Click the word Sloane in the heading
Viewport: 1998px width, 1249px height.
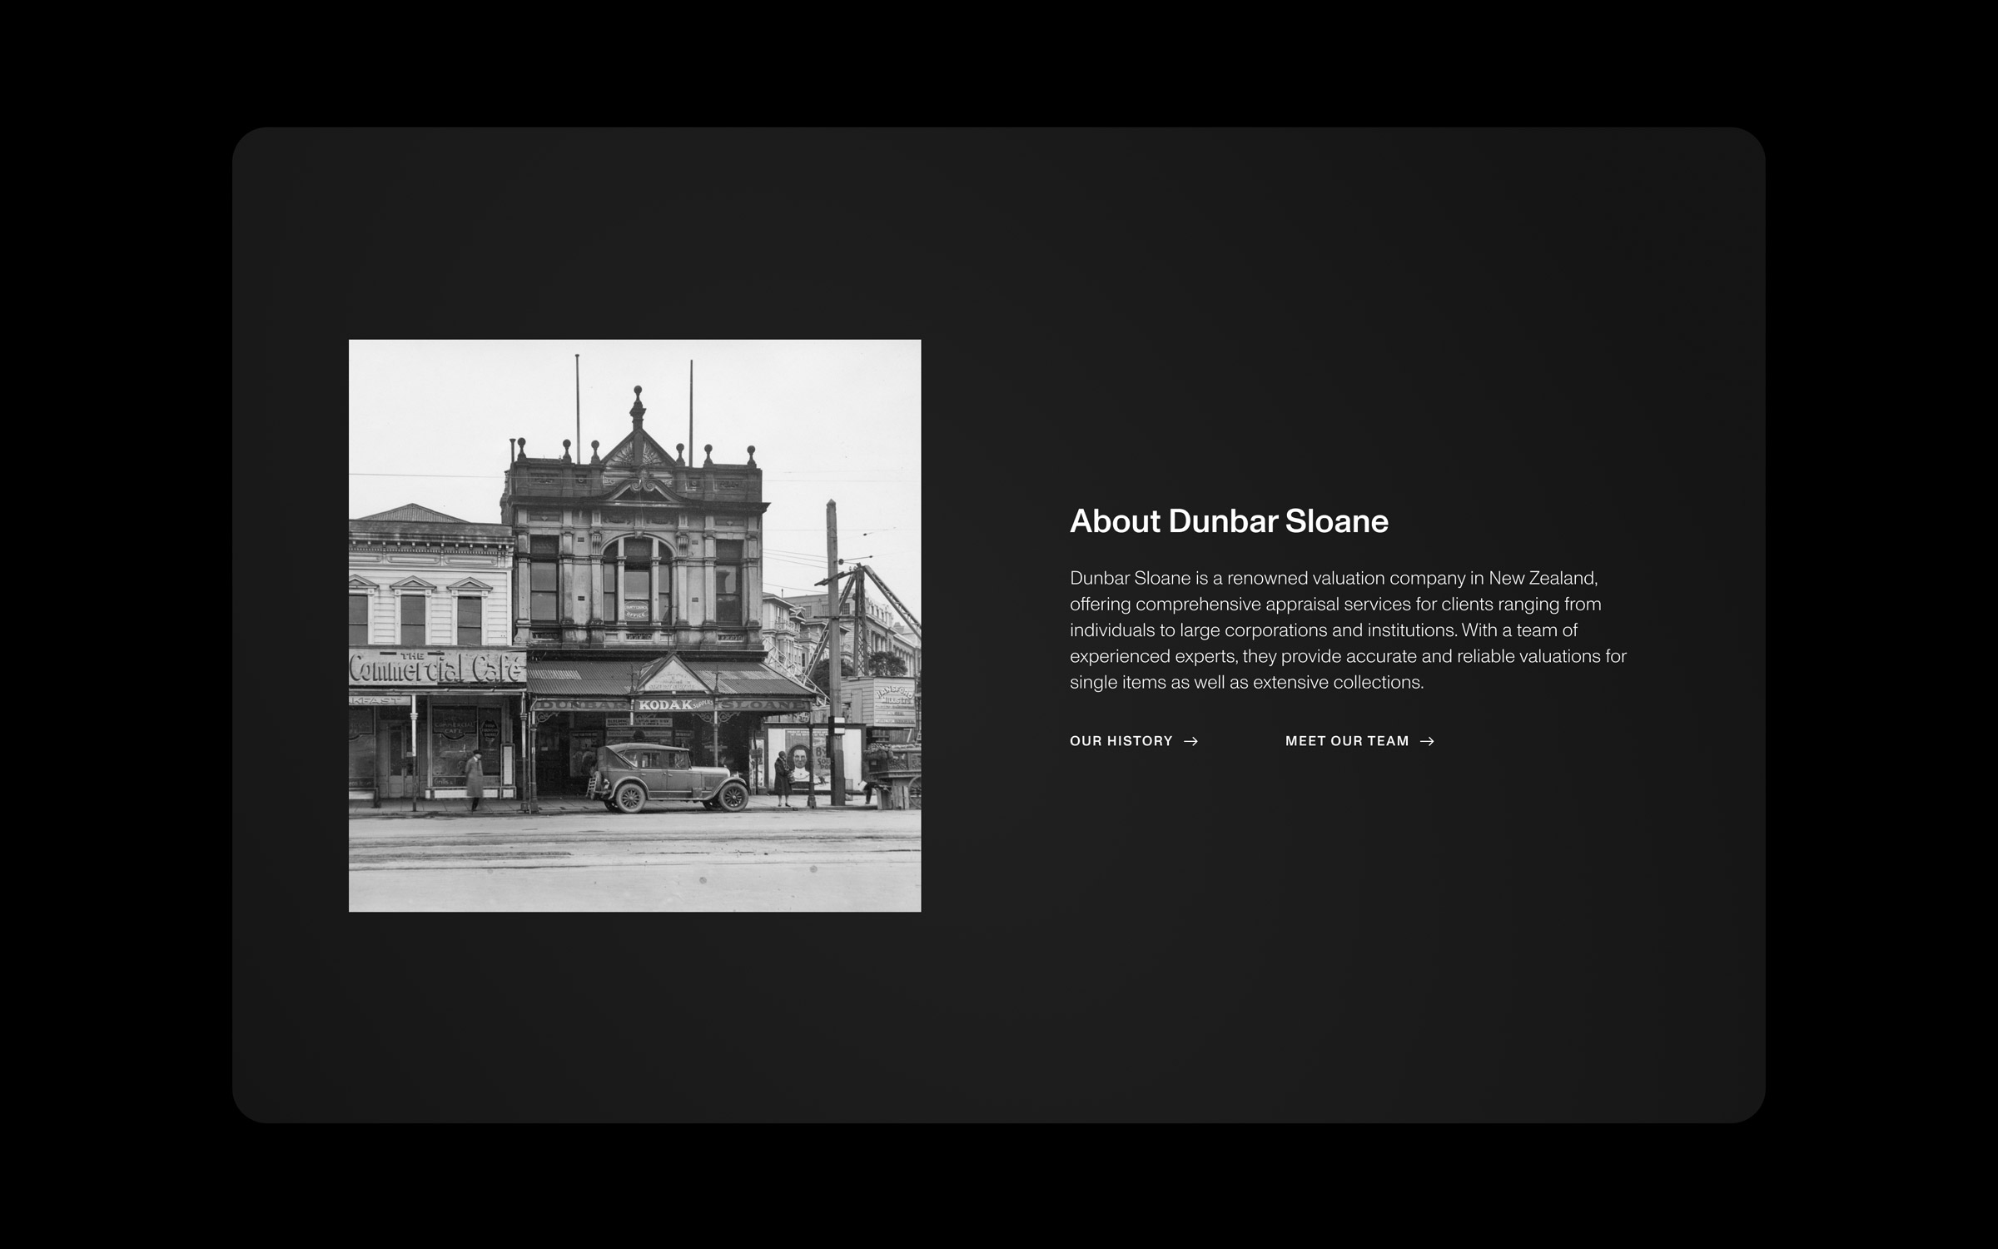pos(1336,521)
